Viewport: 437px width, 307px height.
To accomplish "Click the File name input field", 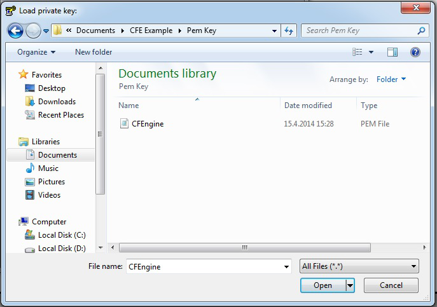I will (x=204, y=267).
